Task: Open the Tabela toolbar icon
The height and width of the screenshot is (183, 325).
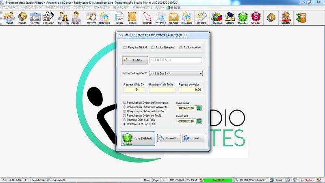Action: coord(119,18)
